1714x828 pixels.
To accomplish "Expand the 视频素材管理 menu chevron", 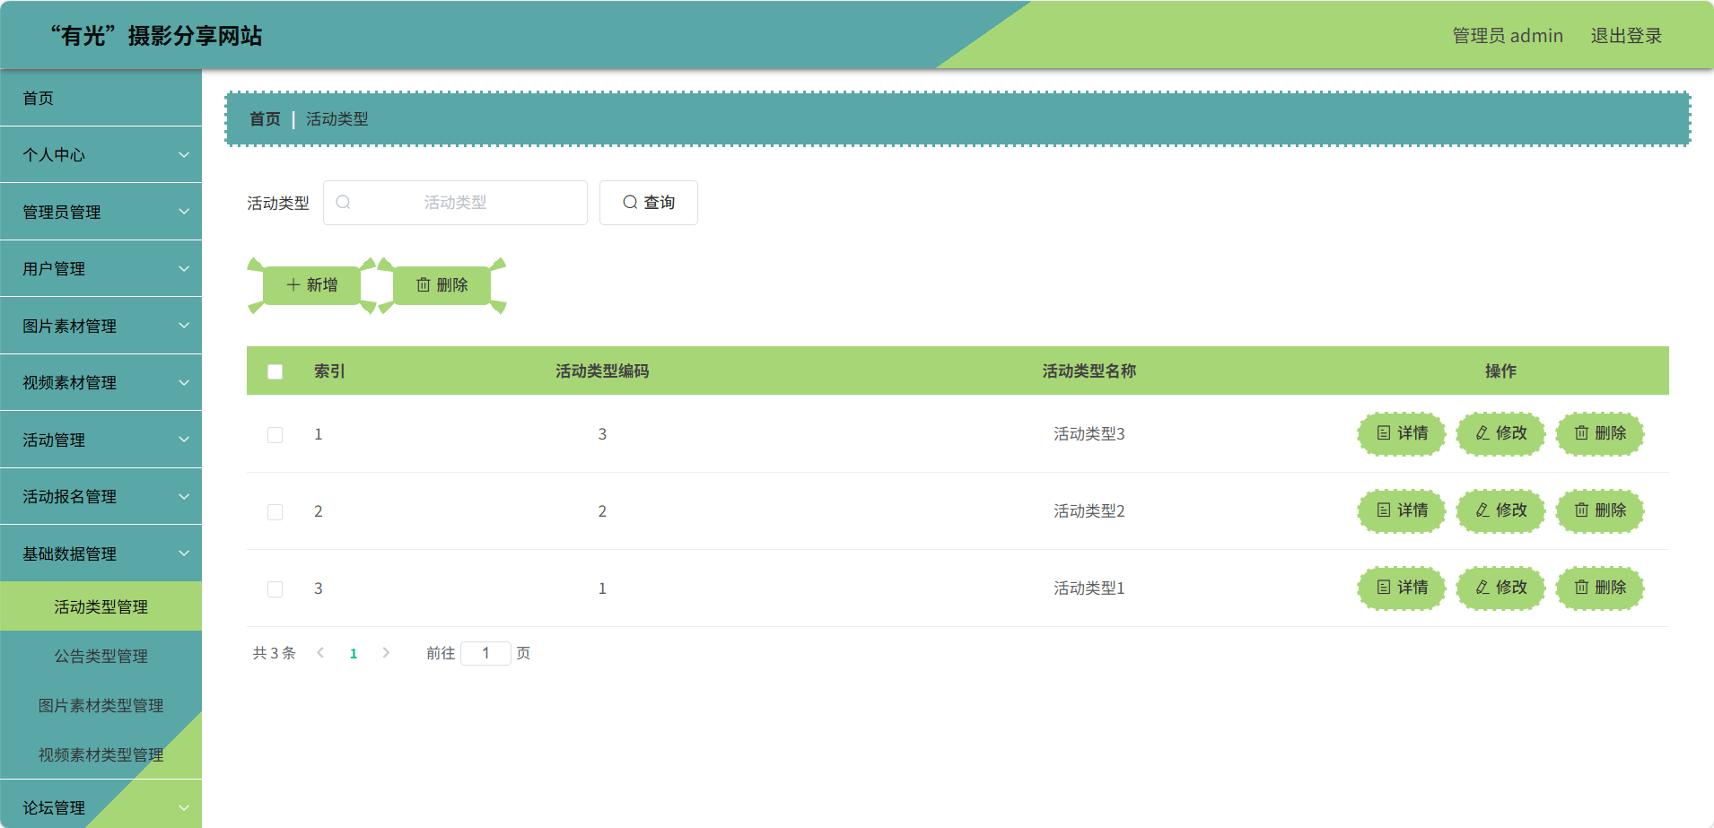I will tap(184, 383).
